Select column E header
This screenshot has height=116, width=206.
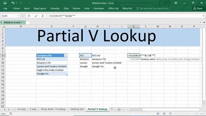tap(52, 26)
